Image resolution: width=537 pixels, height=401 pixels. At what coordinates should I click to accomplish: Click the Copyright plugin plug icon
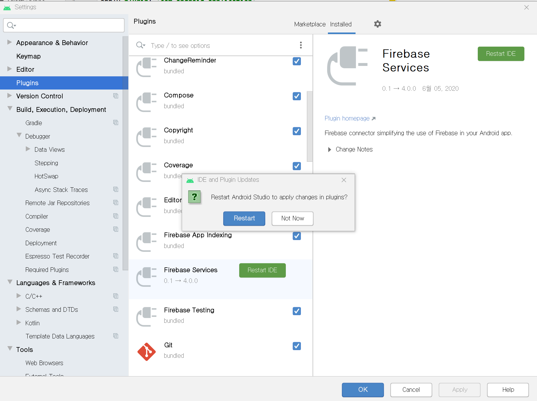146,137
